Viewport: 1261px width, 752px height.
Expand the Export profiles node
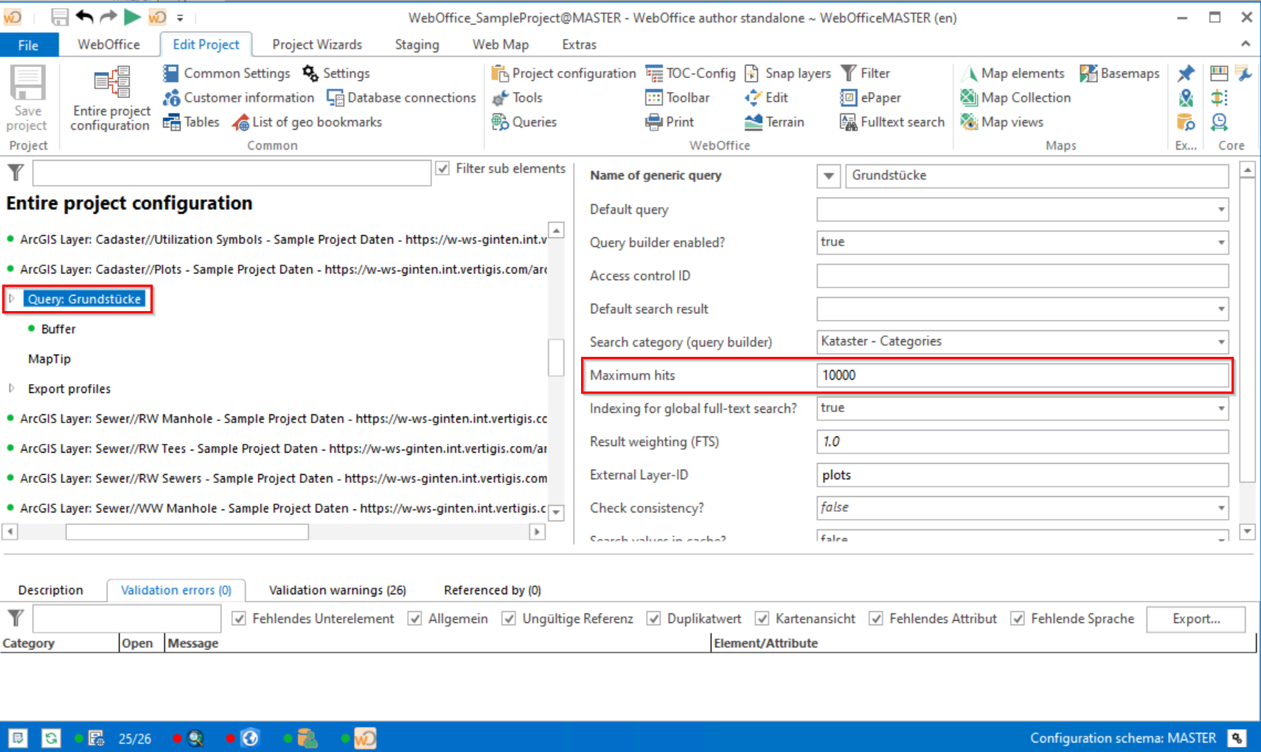(12, 389)
